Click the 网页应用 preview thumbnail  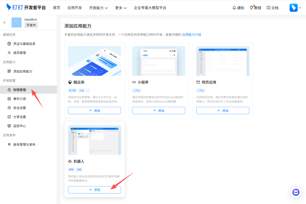[223, 61]
